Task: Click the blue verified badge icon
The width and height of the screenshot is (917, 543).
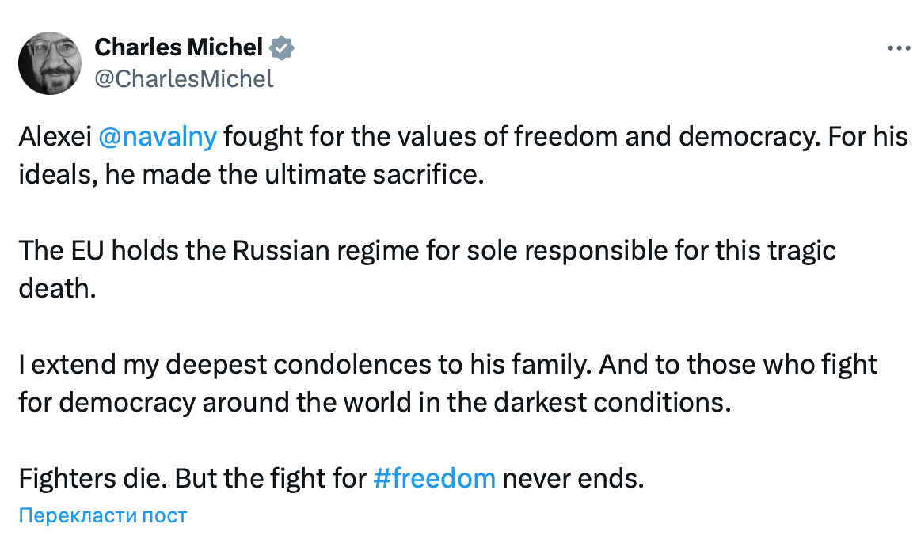Action: 281,48
